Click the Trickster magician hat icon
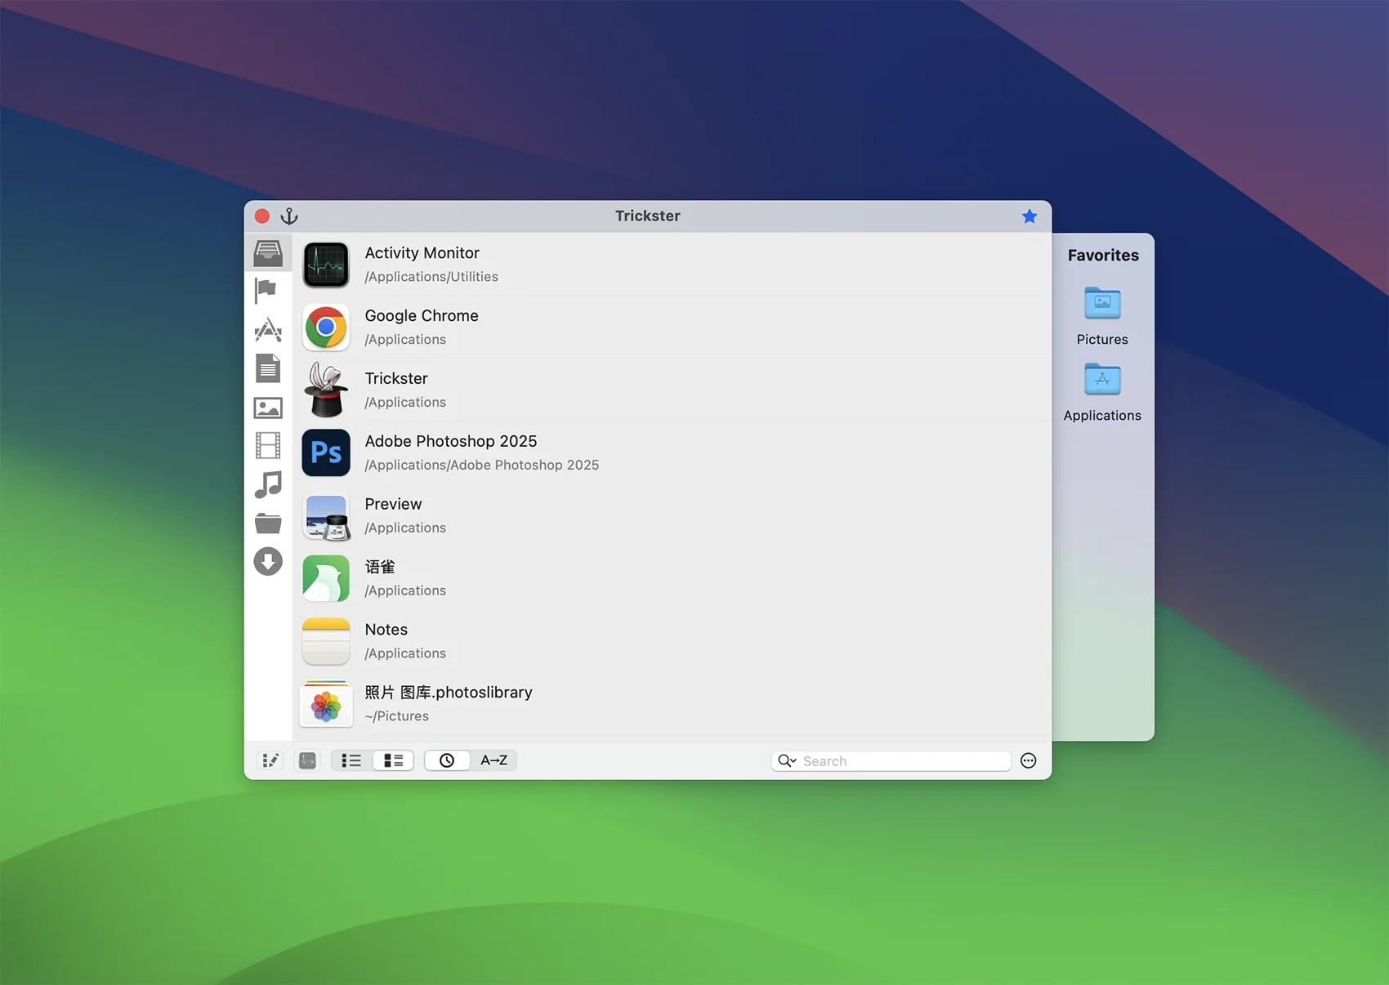 (x=326, y=390)
